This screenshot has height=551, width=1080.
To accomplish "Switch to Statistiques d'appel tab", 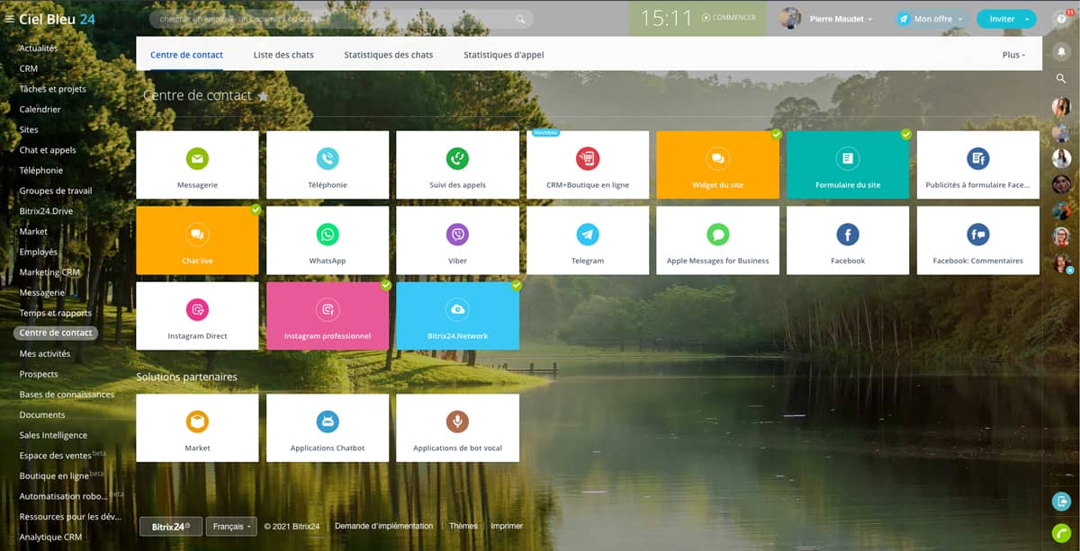I will [503, 55].
